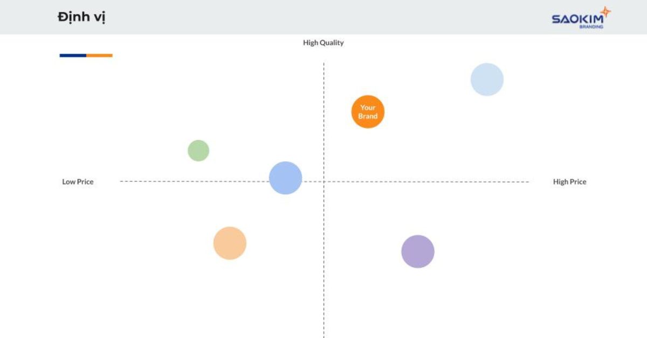Click the SAOKIM Branding logo

click(x=581, y=18)
